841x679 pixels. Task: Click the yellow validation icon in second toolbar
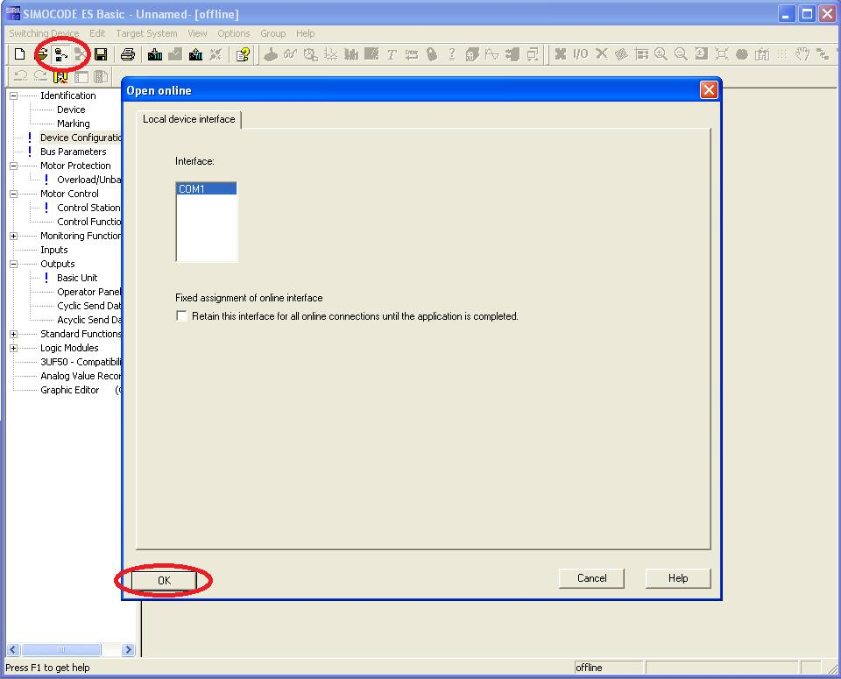(60, 77)
